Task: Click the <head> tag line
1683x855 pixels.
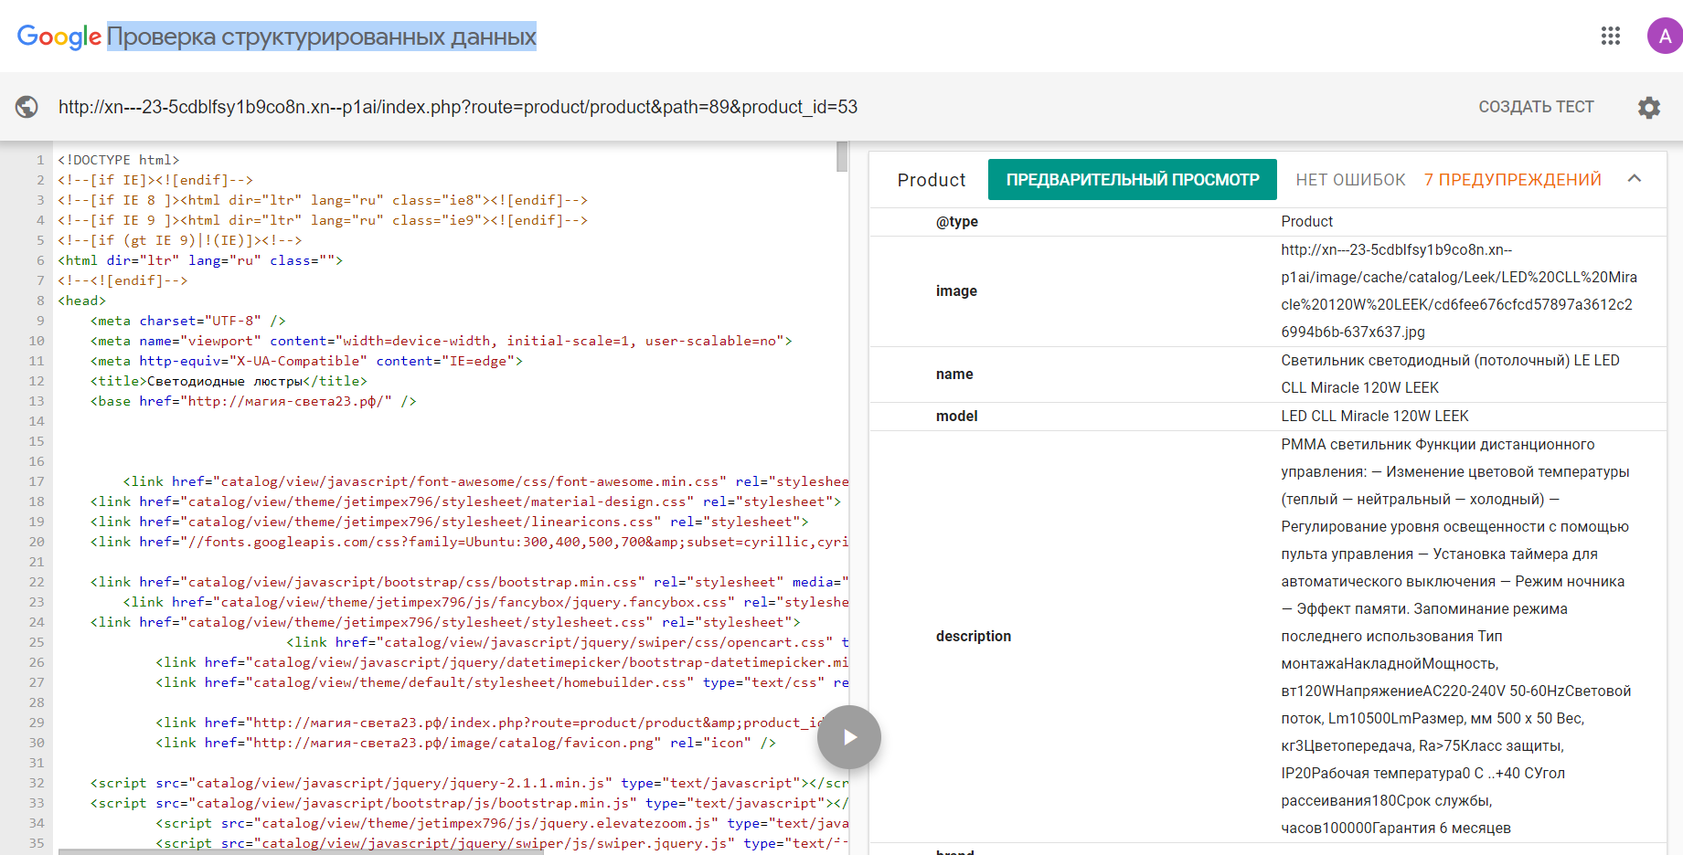Action: pyautogui.click(x=82, y=301)
